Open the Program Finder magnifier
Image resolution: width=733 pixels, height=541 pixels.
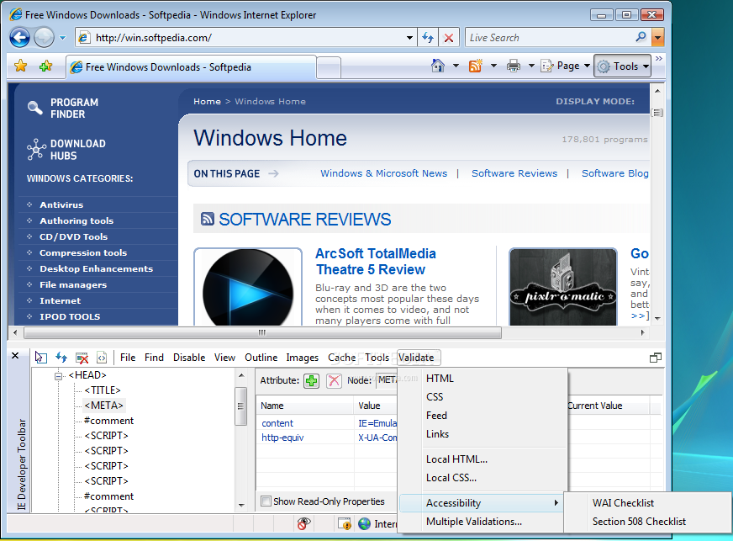pos(35,108)
